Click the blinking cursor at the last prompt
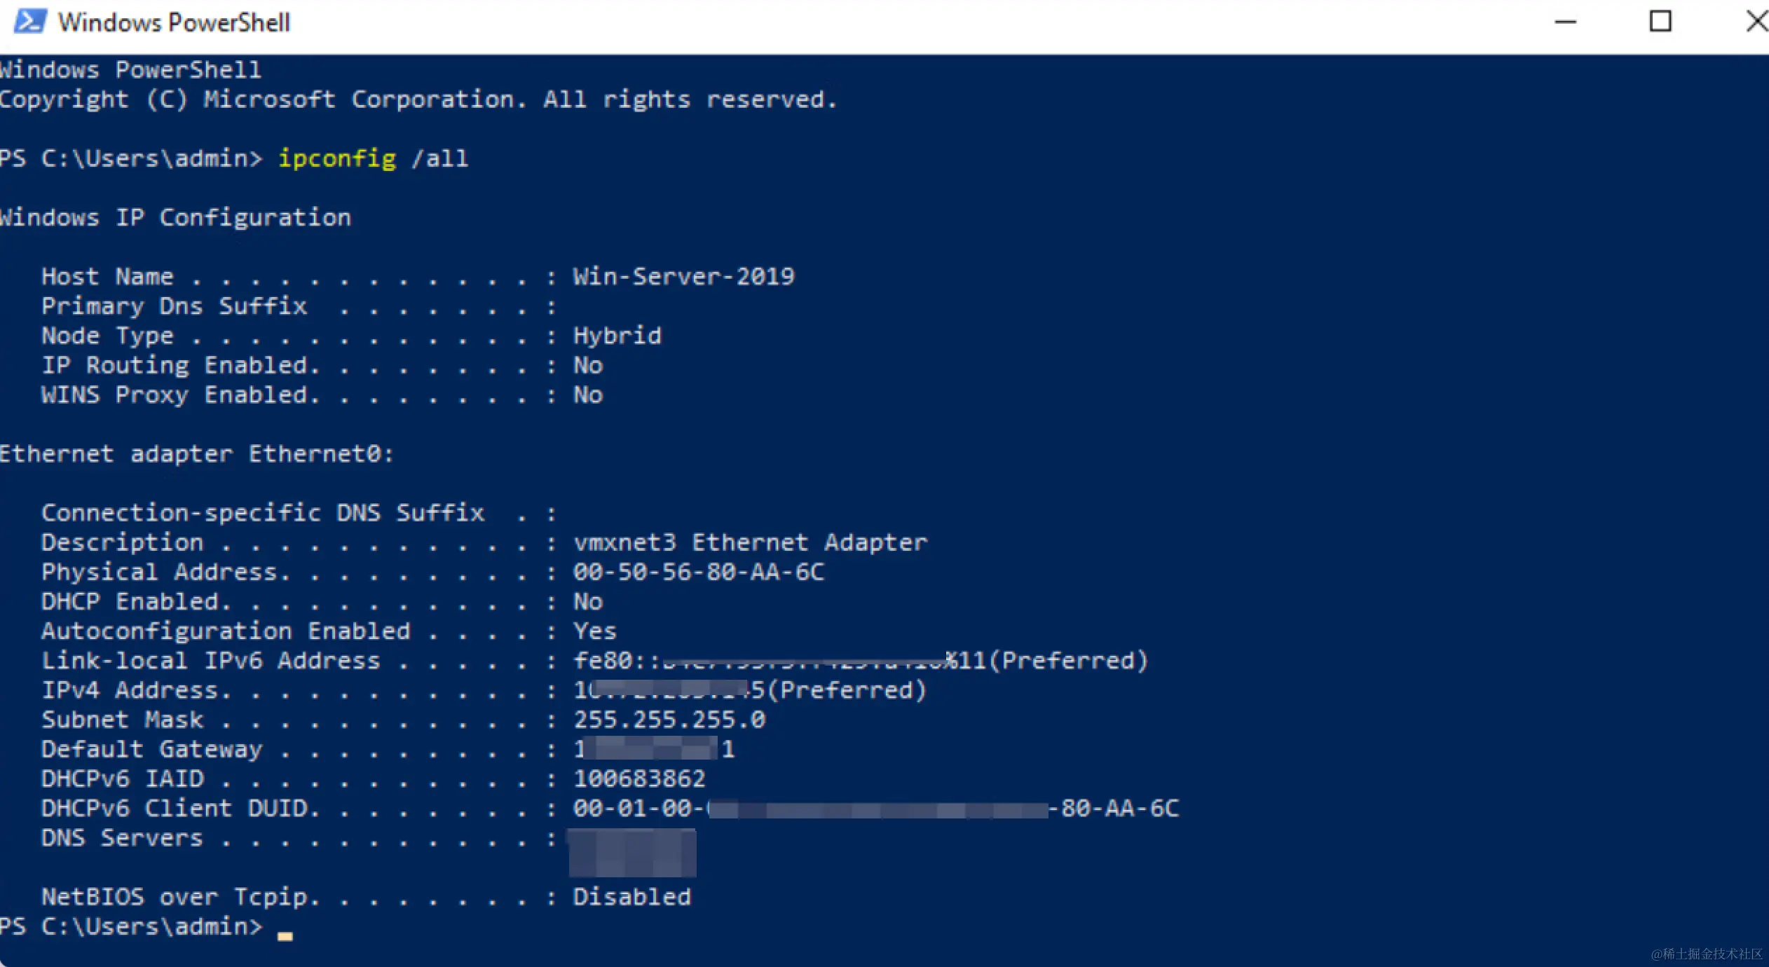Image resolution: width=1769 pixels, height=967 pixels. click(x=285, y=935)
